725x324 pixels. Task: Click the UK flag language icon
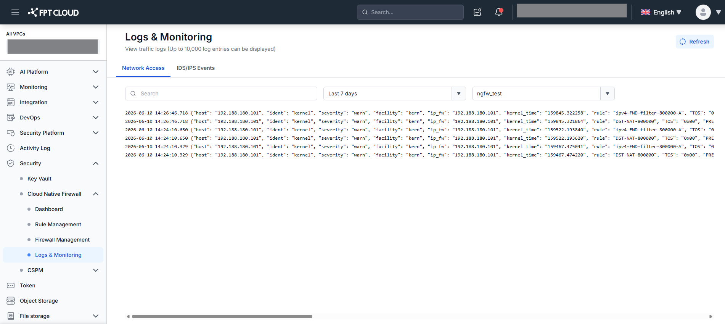pos(646,12)
